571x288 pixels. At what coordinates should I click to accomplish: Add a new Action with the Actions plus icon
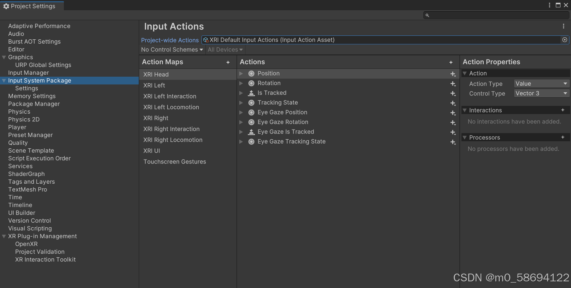(x=451, y=62)
